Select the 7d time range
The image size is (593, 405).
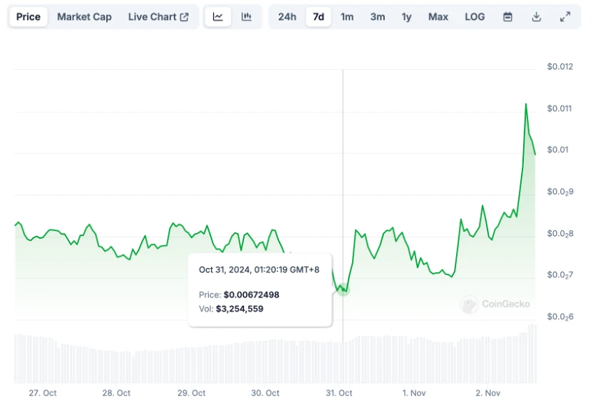[319, 17]
